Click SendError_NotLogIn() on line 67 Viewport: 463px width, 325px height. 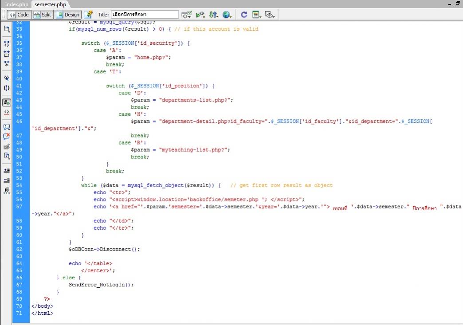click(101, 285)
